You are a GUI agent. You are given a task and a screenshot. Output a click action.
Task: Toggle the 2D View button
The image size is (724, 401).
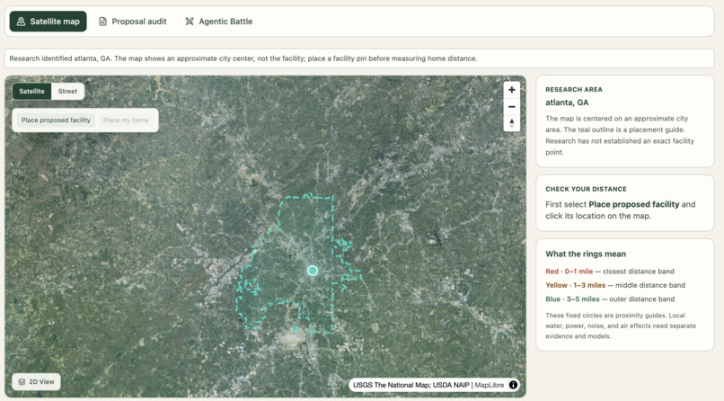(x=36, y=381)
